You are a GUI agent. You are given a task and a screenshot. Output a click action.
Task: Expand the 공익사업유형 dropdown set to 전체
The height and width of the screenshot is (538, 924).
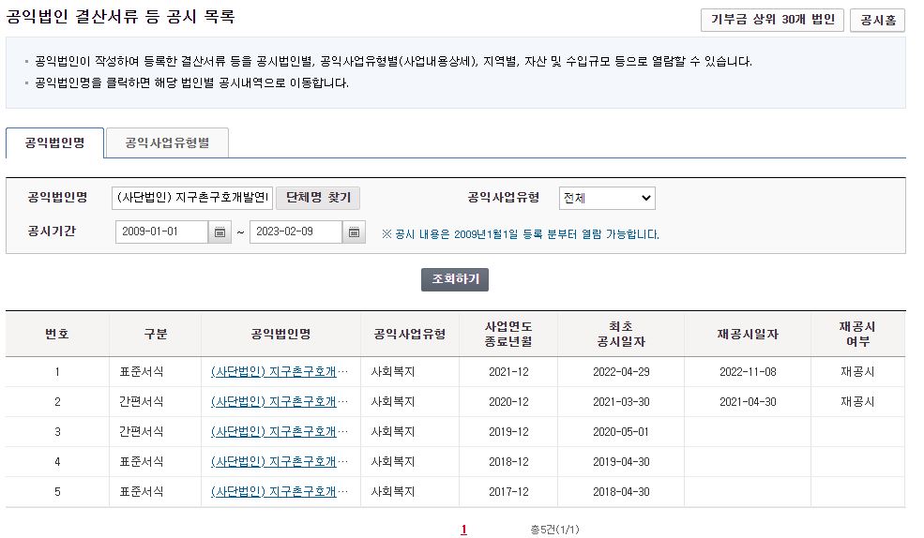pyautogui.click(x=606, y=198)
